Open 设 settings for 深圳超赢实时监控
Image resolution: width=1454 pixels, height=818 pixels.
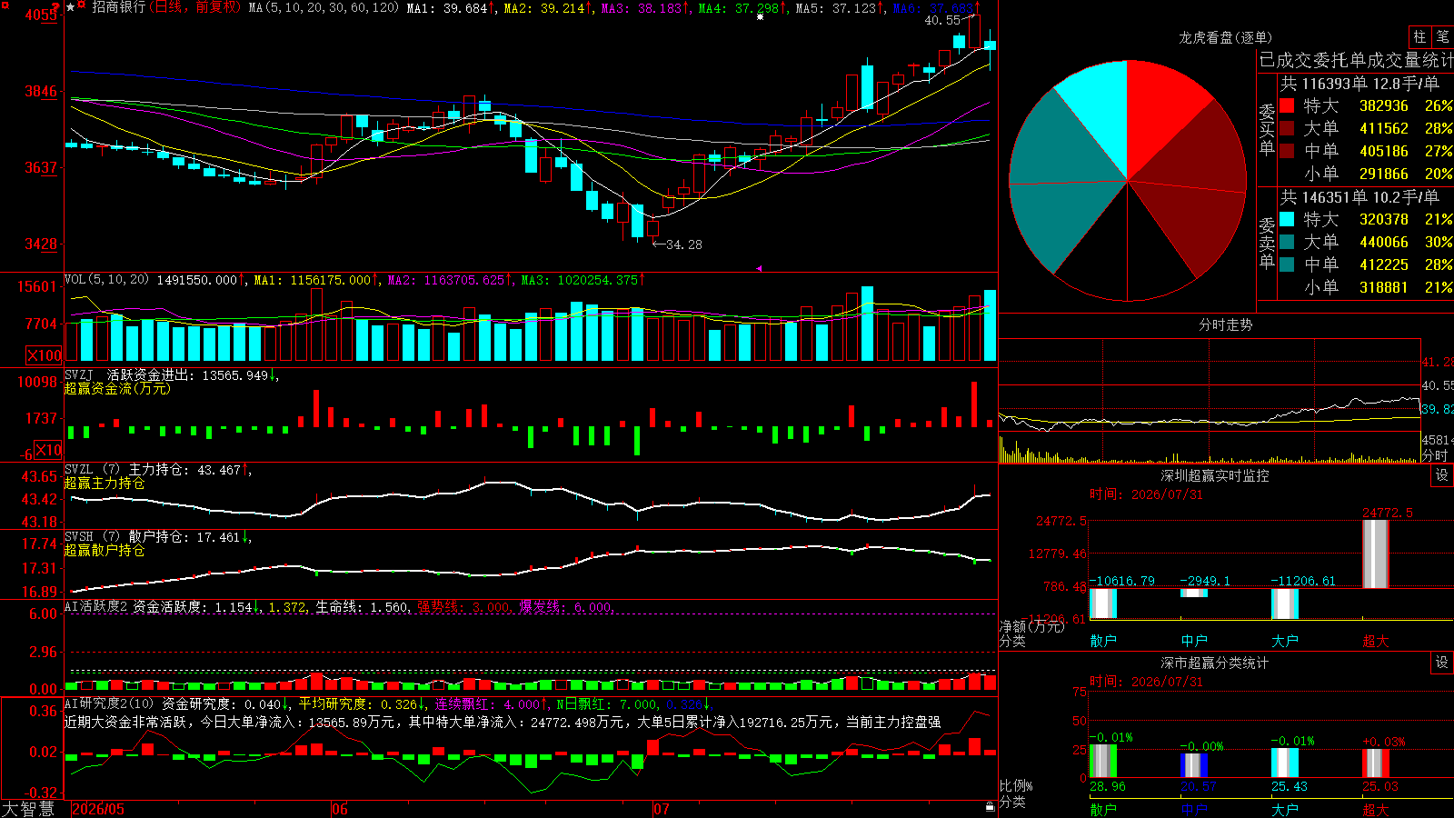1442,475
